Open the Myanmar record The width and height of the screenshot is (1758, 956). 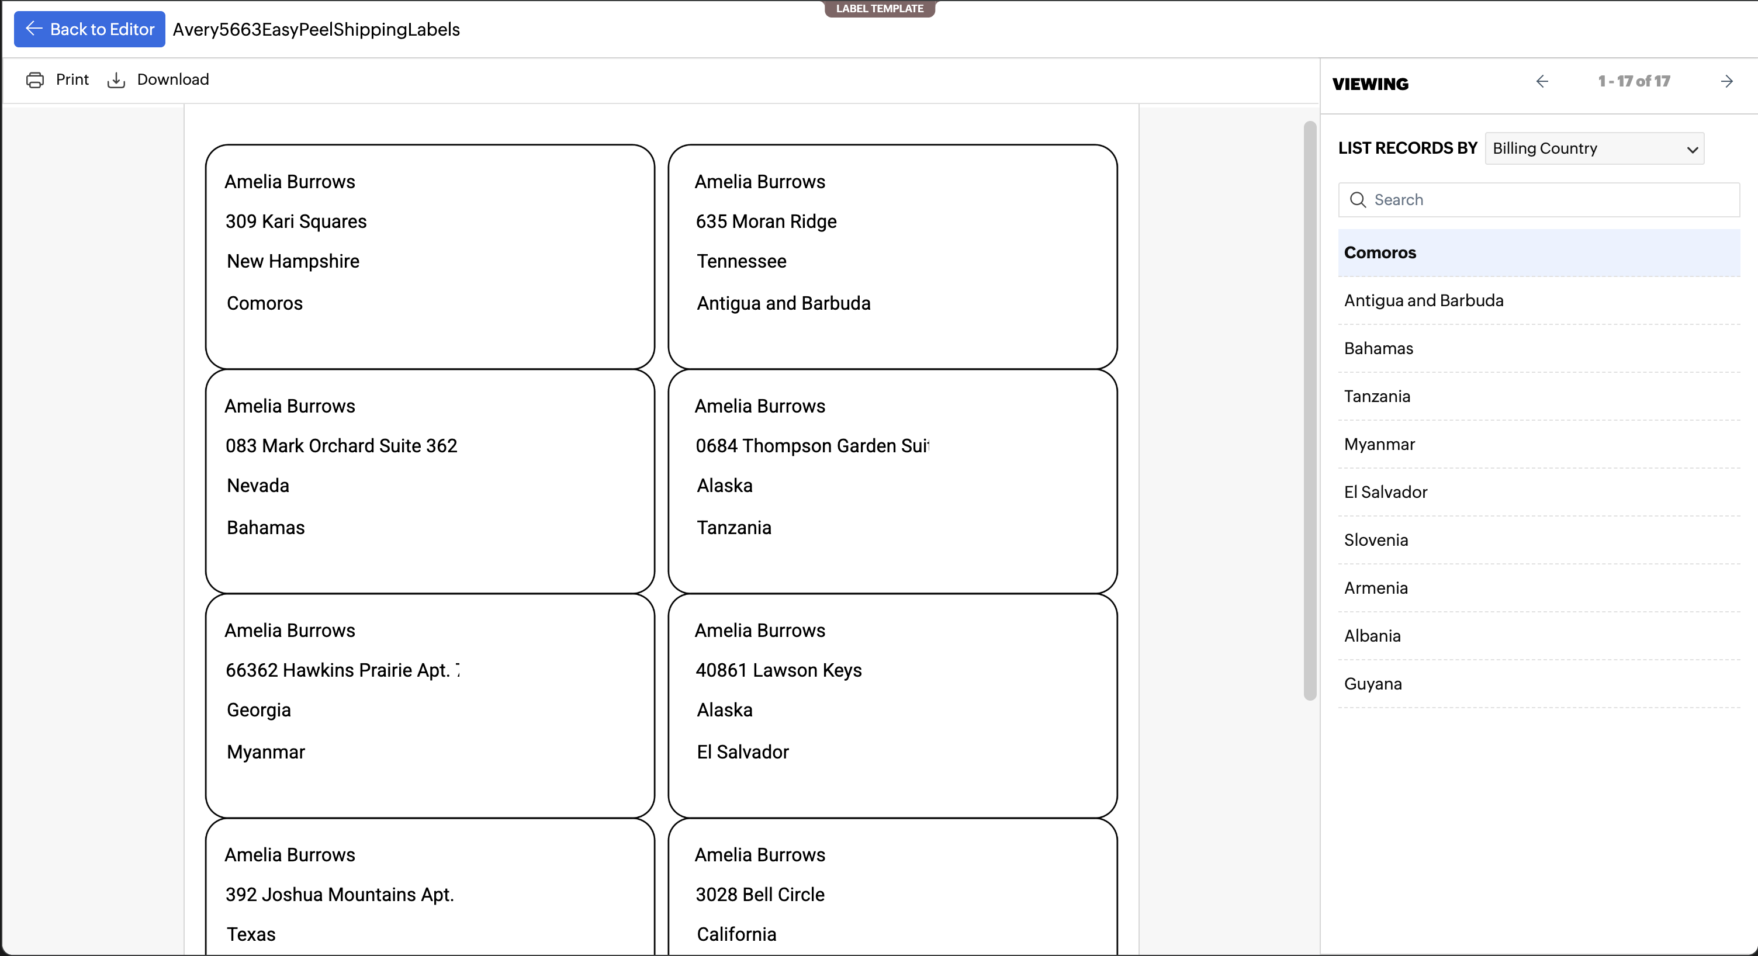[x=1379, y=444]
